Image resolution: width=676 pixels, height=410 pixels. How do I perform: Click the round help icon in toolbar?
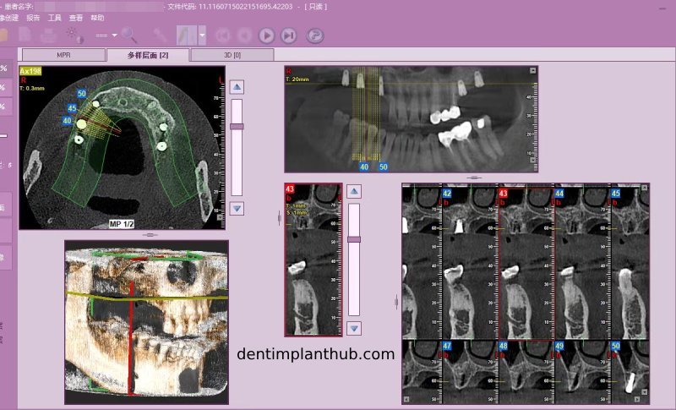coord(315,36)
